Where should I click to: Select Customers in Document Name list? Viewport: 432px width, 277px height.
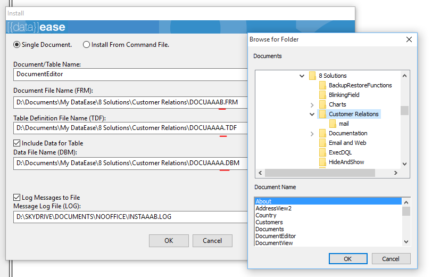click(328, 222)
